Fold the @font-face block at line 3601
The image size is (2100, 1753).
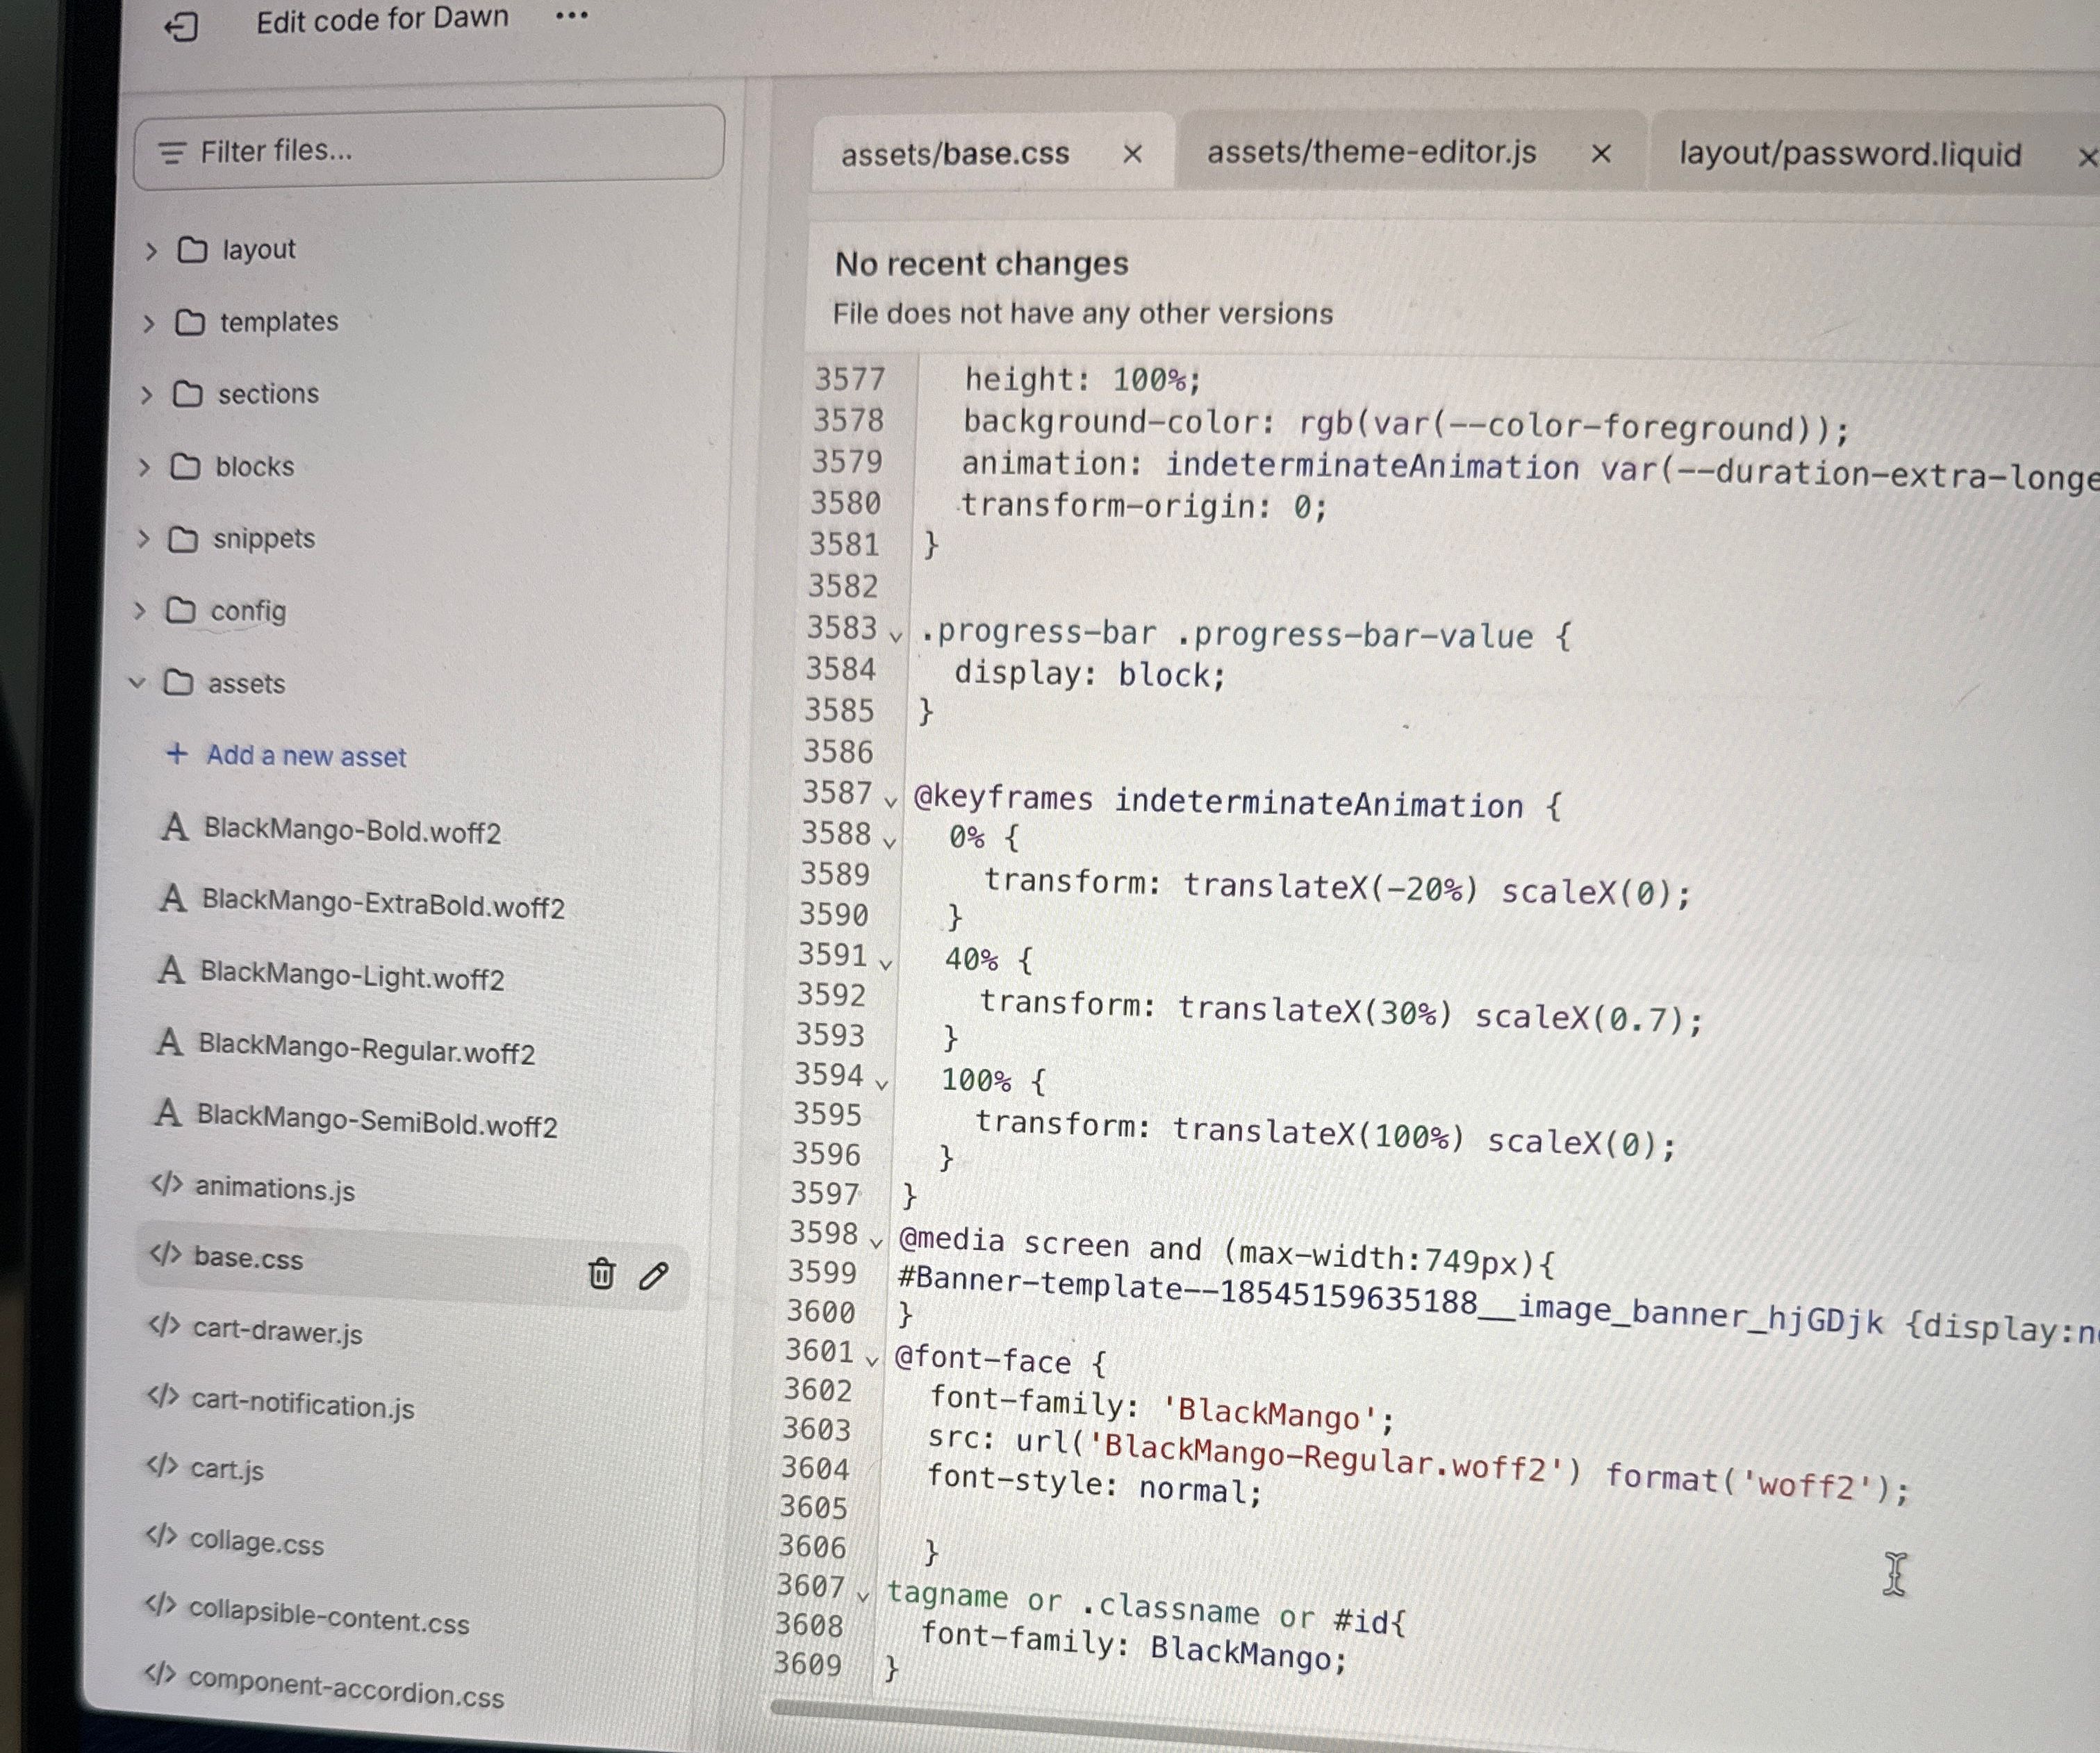click(872, 1360)
